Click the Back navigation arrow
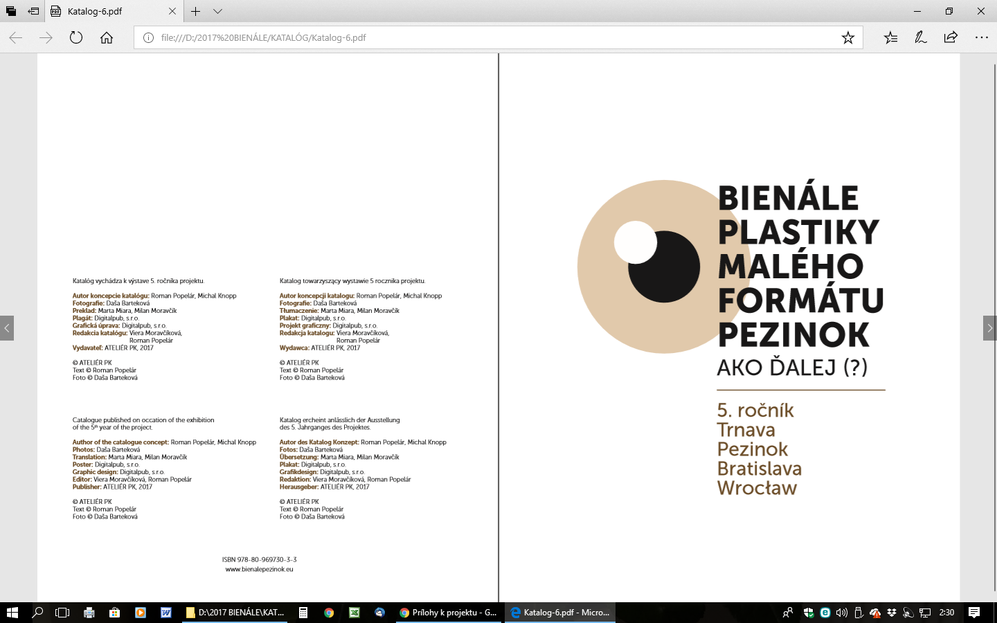The image size is (997, 623). click(16, 38)
